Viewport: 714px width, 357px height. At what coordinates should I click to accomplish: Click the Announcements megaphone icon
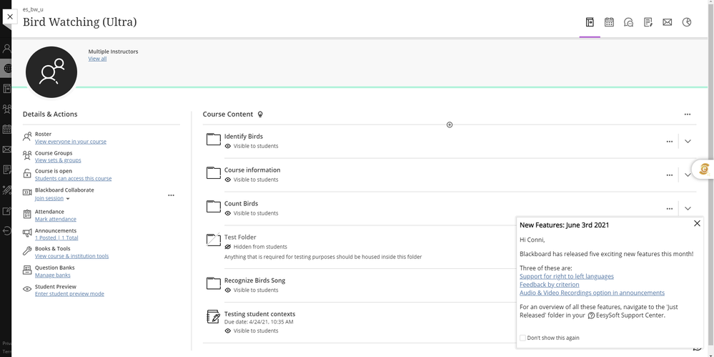pyautogui.click(x=27, y=233)
